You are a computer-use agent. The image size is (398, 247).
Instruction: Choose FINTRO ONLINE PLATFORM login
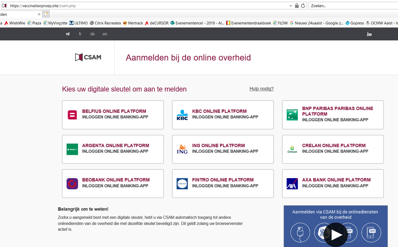223,184
